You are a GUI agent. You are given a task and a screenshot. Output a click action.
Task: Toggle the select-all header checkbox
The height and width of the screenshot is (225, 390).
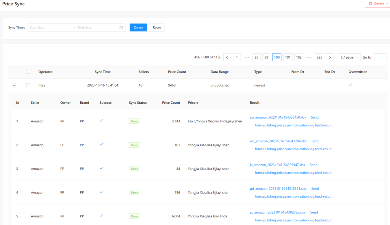coord(28,72)
